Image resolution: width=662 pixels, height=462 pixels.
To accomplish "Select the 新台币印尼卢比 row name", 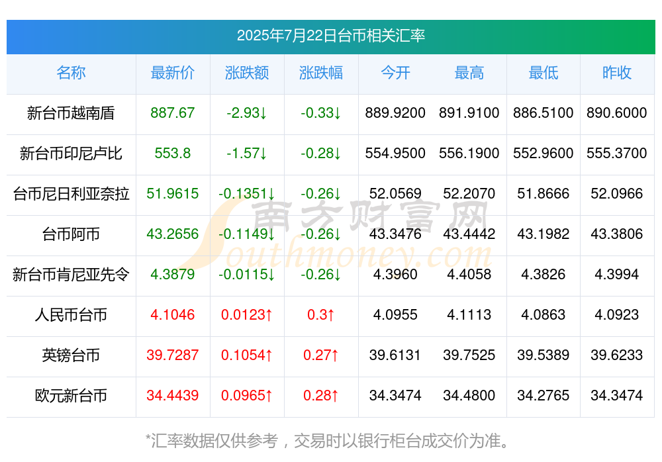I will [x=71, y=154].
